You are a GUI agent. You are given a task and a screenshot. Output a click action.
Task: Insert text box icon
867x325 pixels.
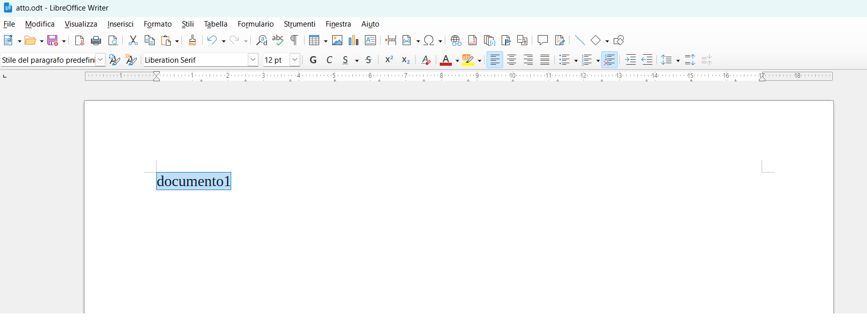click(x=370, y=40)
